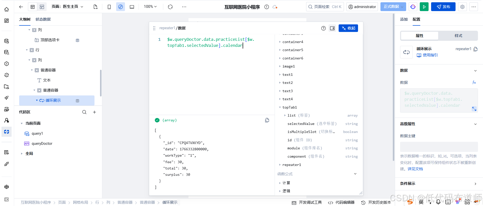Image resolution: width=483 pixels, height=206 pixels.
Task: Expand the list (标签) array entry
Action: (x=285, y=115)
